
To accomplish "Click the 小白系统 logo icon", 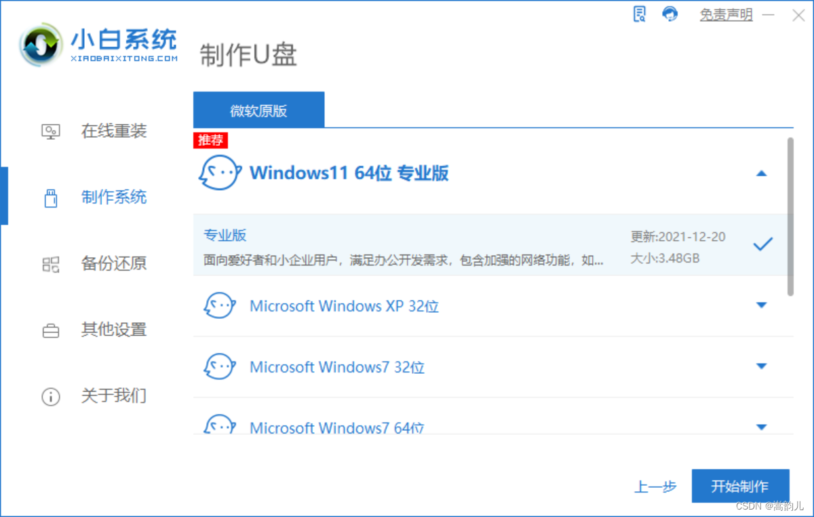I will 42,45.
